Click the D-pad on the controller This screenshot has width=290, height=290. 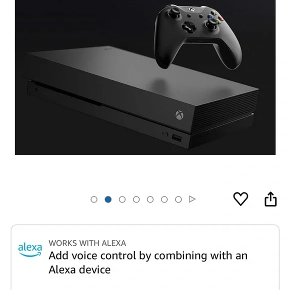pos(189,26)
